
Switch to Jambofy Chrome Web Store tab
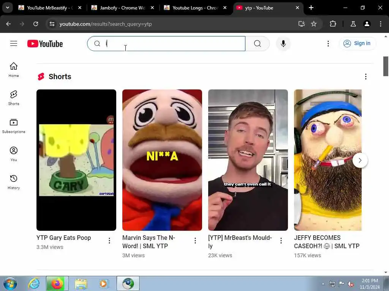tap(122, 8)
